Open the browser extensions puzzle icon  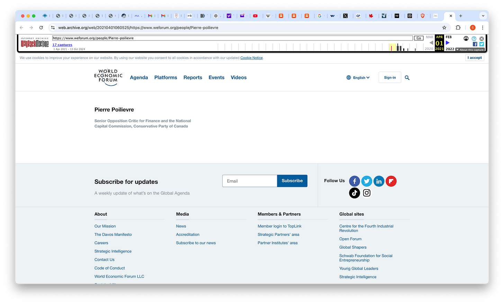(458, 28)
